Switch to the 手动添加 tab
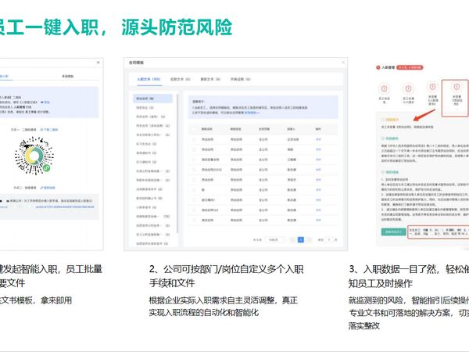The image size is (469, 352). [67, 77]
